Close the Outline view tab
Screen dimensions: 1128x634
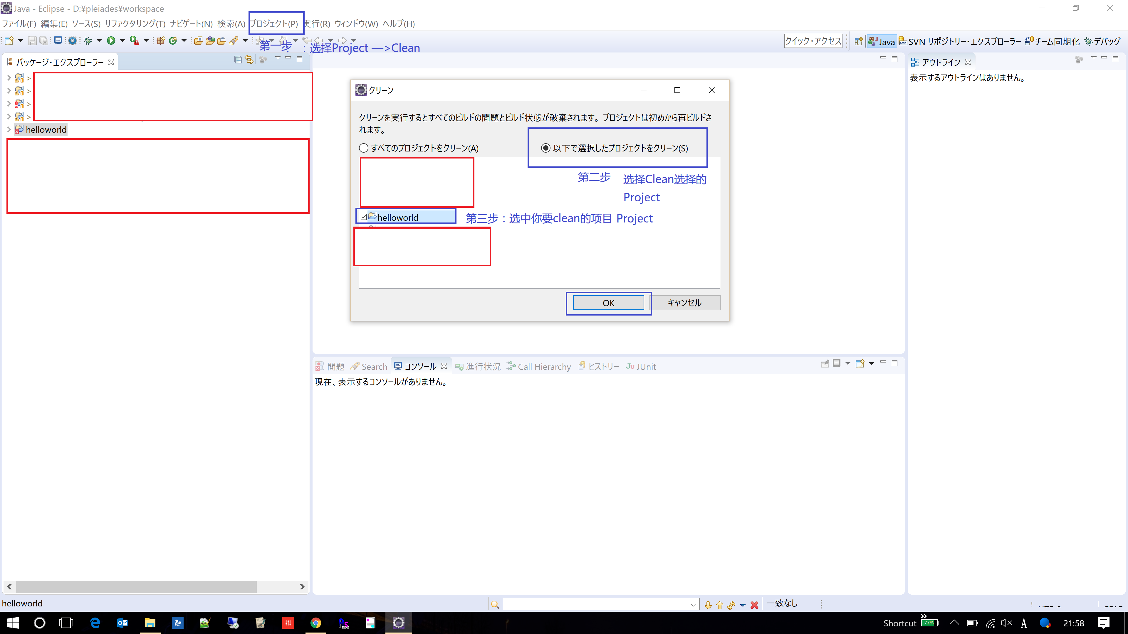968,62
